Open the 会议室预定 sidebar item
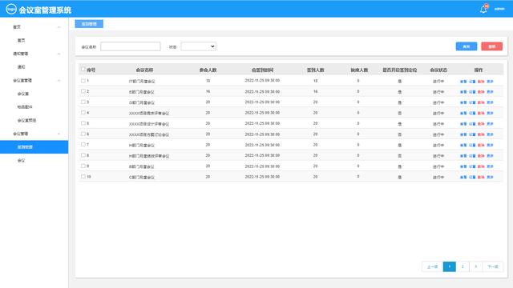The image size is (513, 288). click(26, 120)
